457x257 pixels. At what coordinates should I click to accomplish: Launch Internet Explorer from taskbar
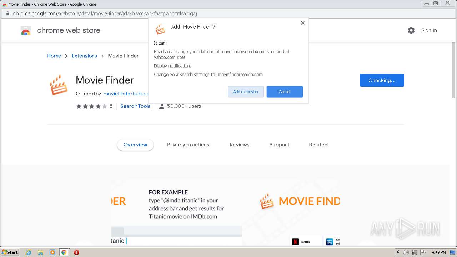(29, 252)
